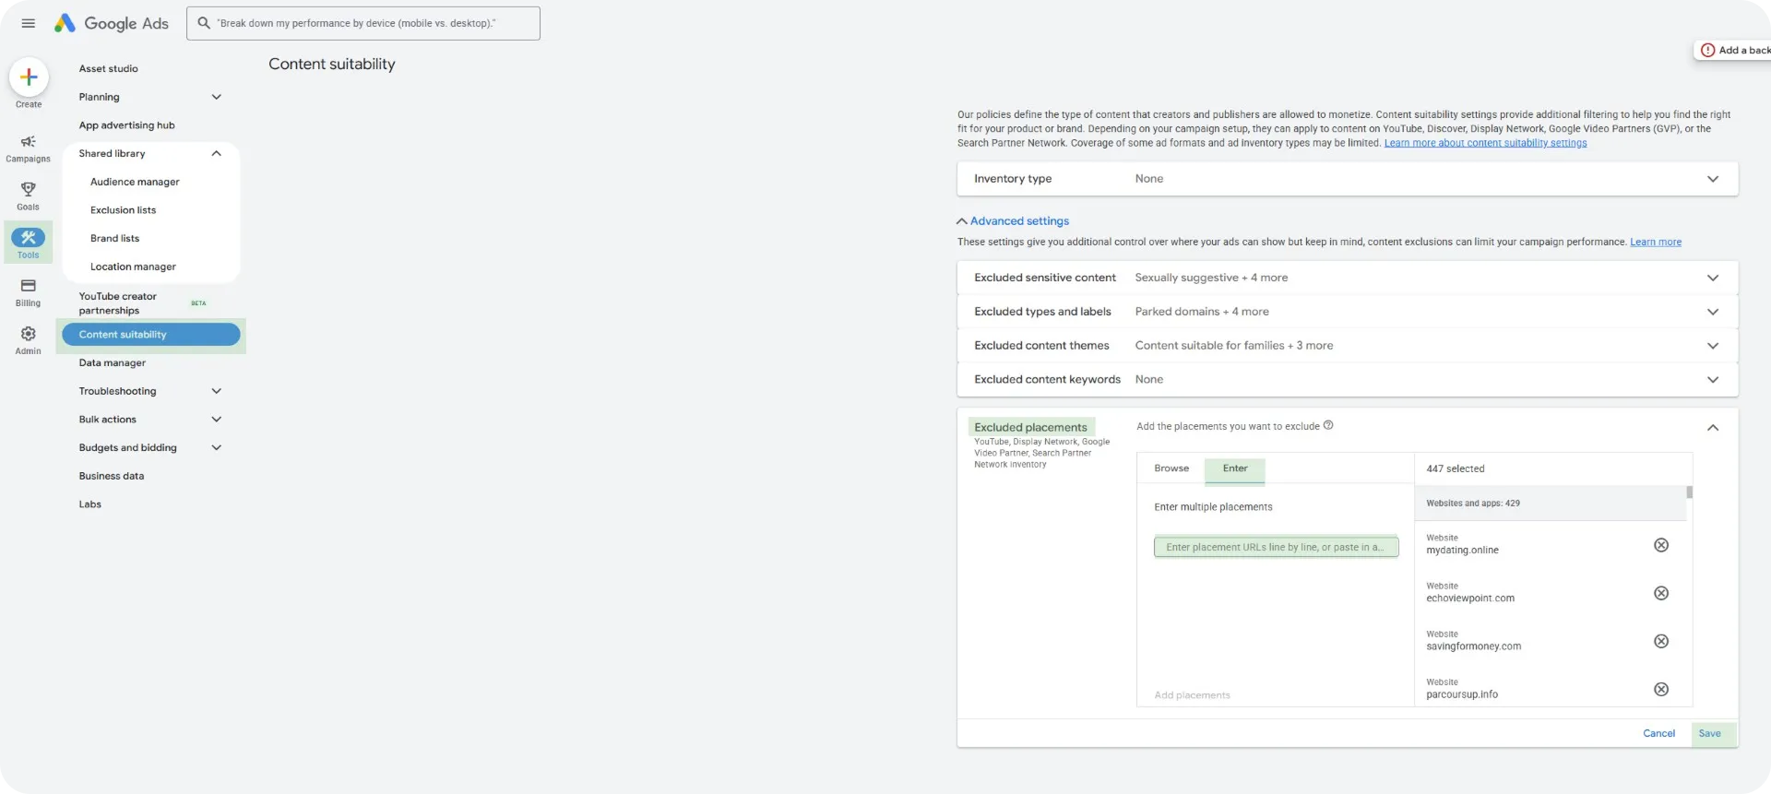This screenshot has width=1771, height=794.
Task: Open Business data
Action: tap(112, 476)
